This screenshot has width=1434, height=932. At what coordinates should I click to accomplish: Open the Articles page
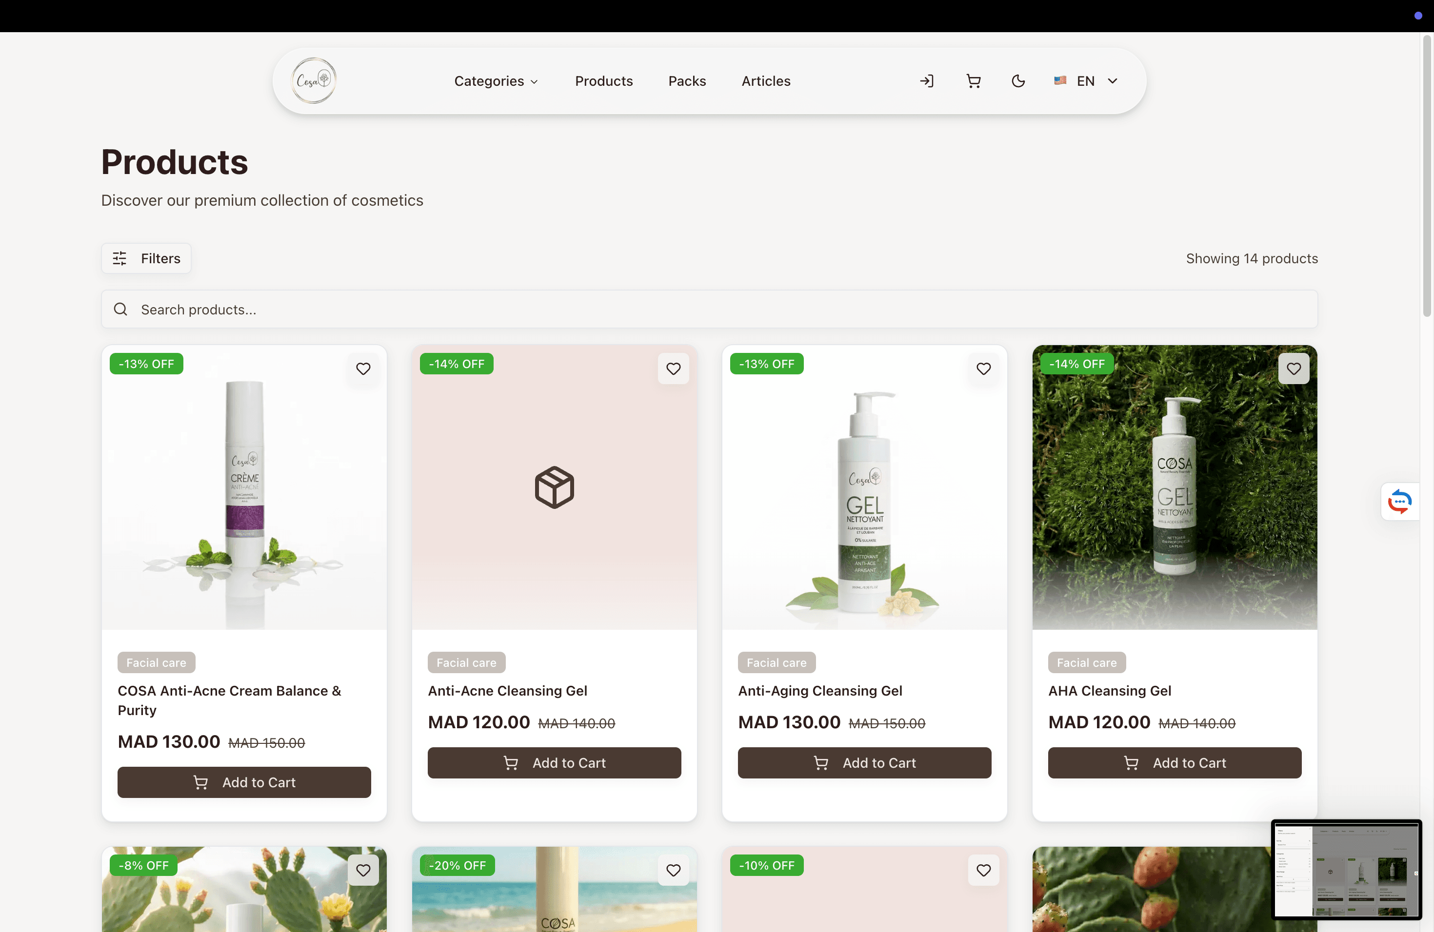click(766, 81)
